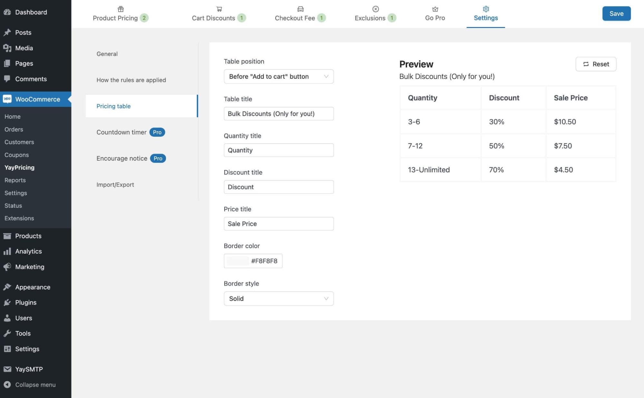
Task: Click the Reset button
Action: (x=596, y=63)
